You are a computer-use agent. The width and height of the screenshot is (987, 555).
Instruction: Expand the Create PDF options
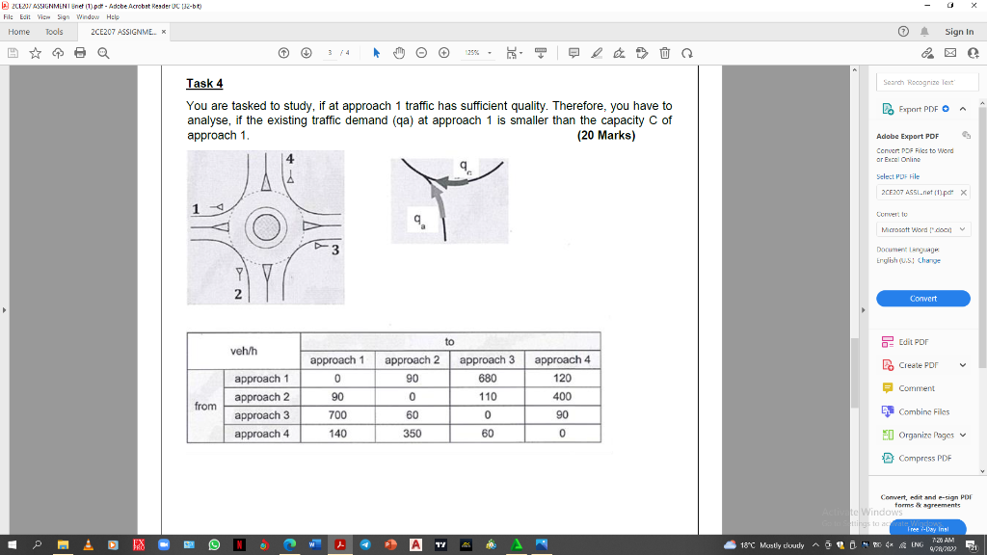coord(963,365)
